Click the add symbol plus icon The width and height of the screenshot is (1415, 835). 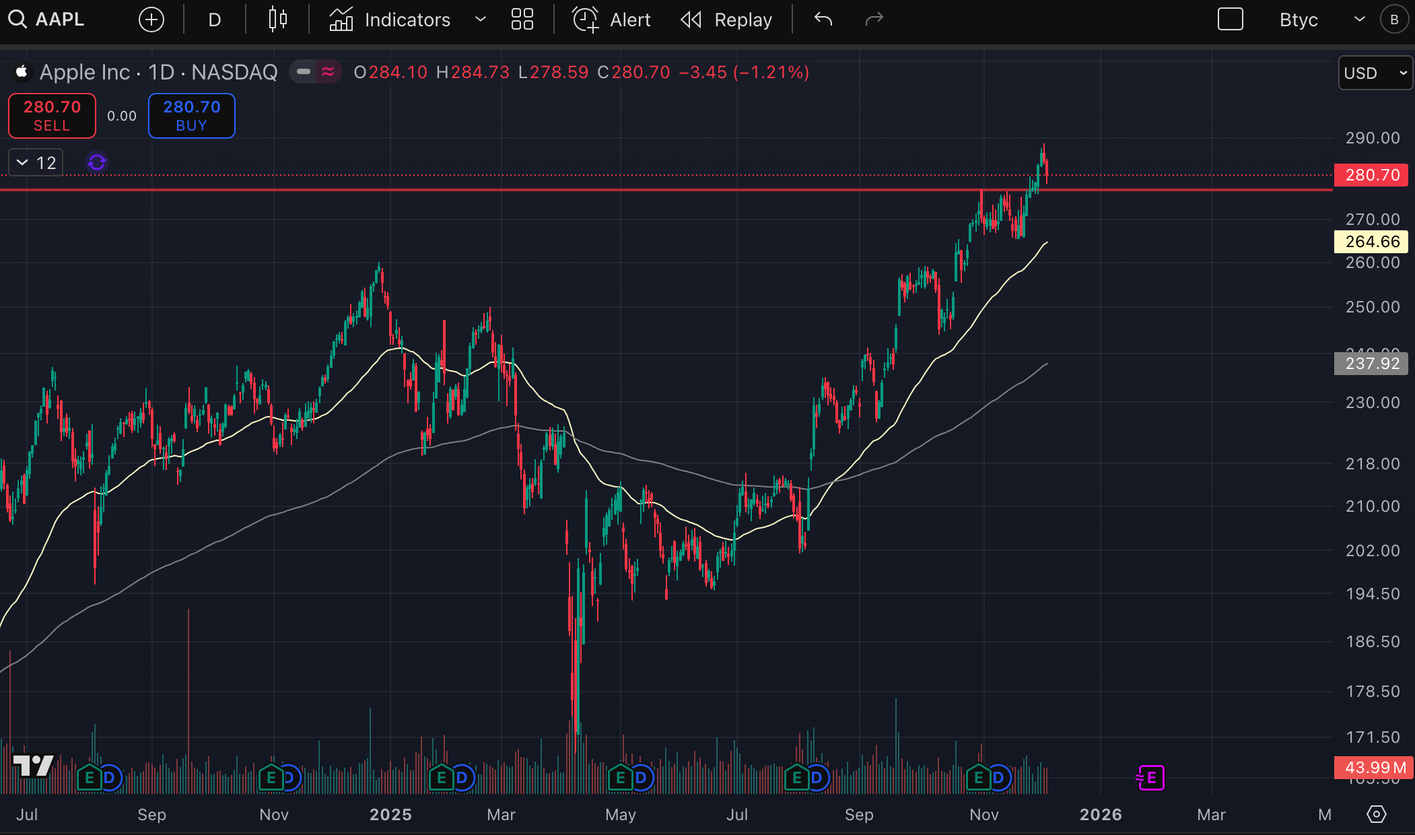coord(151,20)
